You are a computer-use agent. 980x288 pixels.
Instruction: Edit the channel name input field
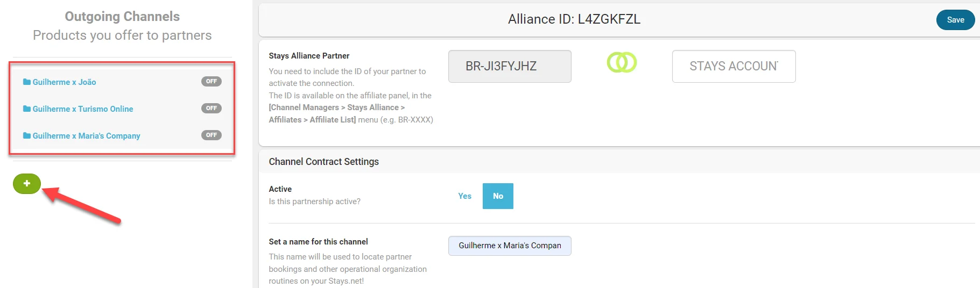pos(509,246)
